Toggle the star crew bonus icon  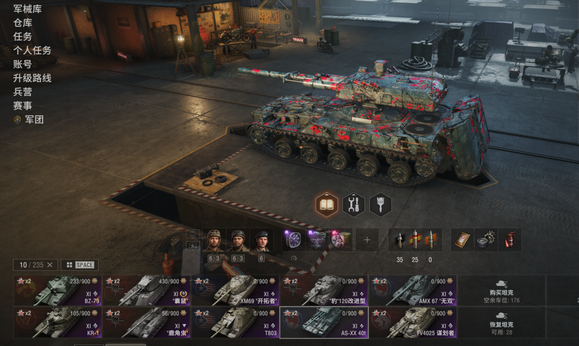coord(192,245)
